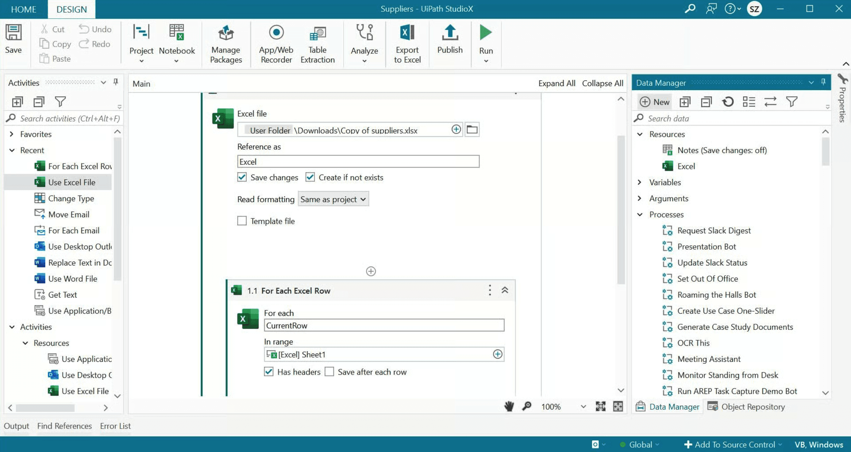Click the Undo icon in the ribbon
The width and height of the screenshot is (851, 452).
(84, 29)
